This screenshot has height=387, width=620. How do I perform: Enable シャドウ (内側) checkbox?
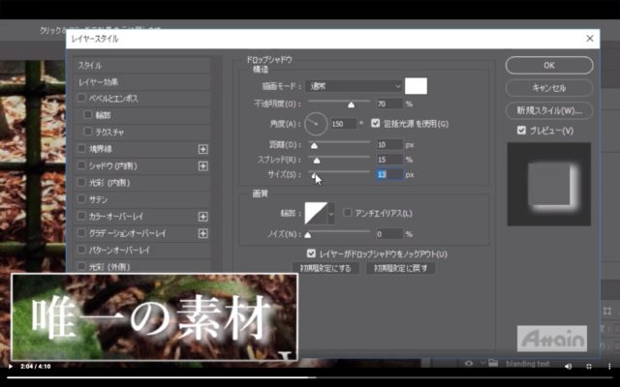tap(81, 165)
